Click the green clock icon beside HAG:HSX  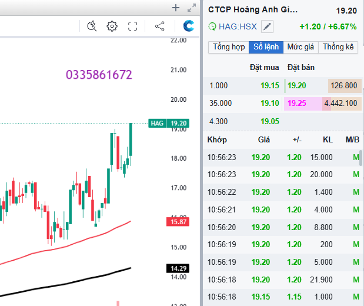point(212,26)
